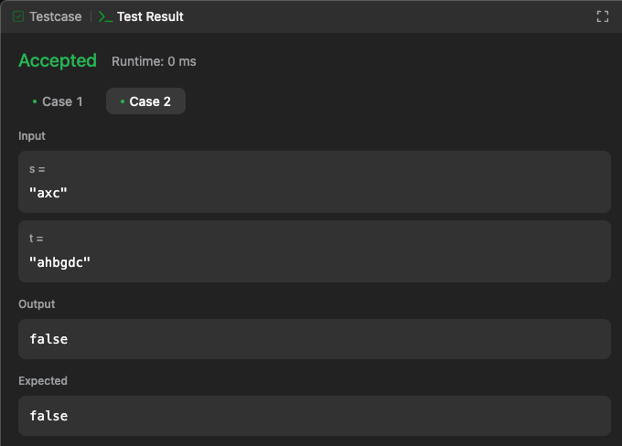Click the "ahbgdc" string value
622x446 pixels.
coord(59,262)
